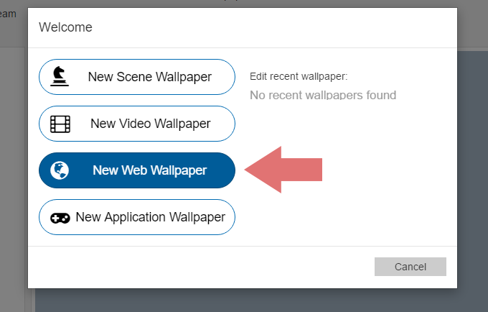Click the dimmed canvas area beneath the dialog
The width and height of the screenshot is (488, 312).
click(244, 300)
